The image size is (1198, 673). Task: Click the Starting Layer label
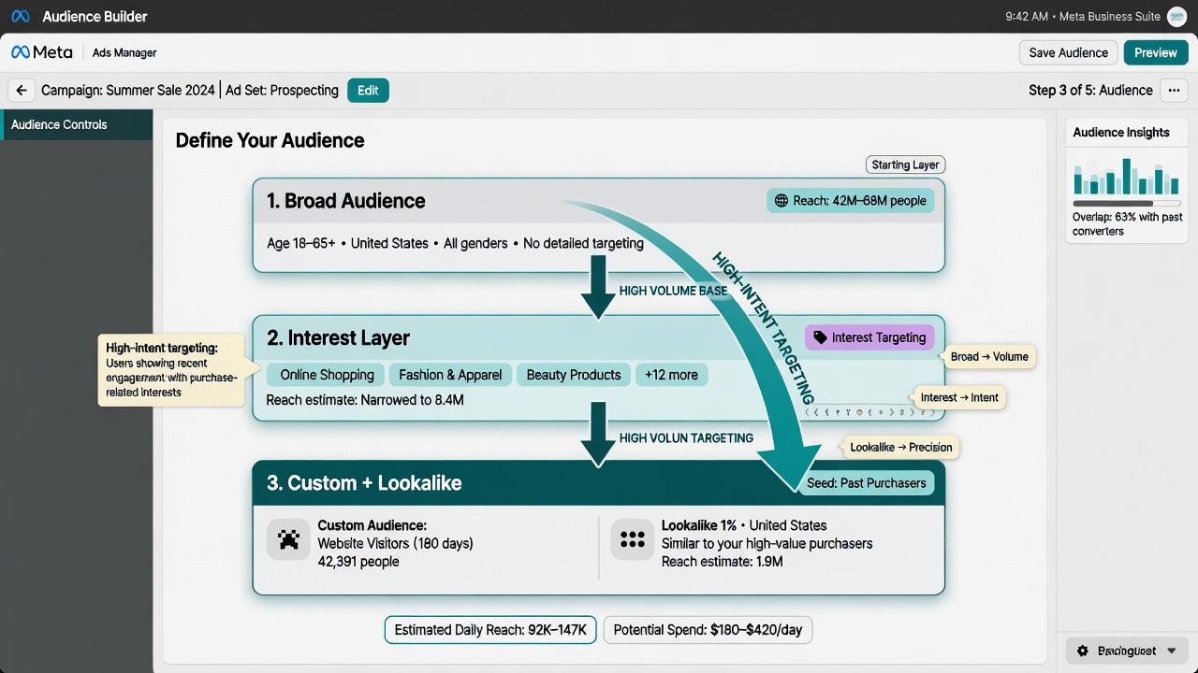click(905, 165)
